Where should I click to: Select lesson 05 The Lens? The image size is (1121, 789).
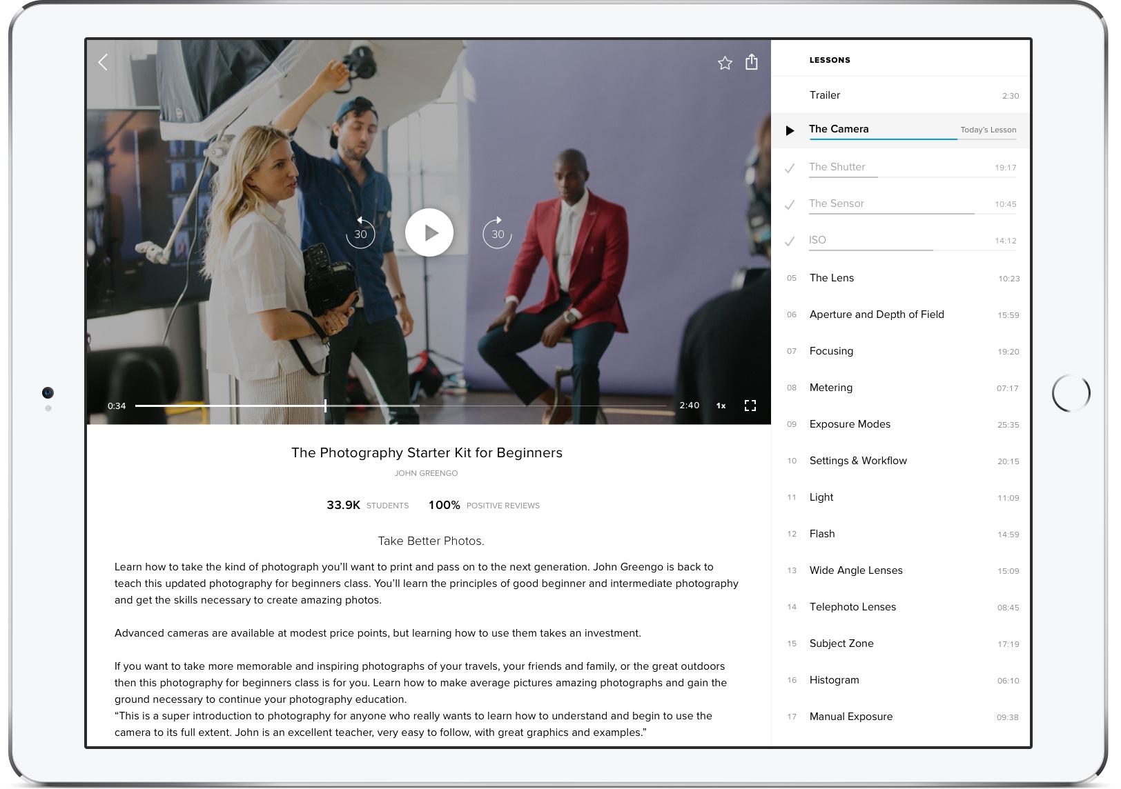click(832, 278)
